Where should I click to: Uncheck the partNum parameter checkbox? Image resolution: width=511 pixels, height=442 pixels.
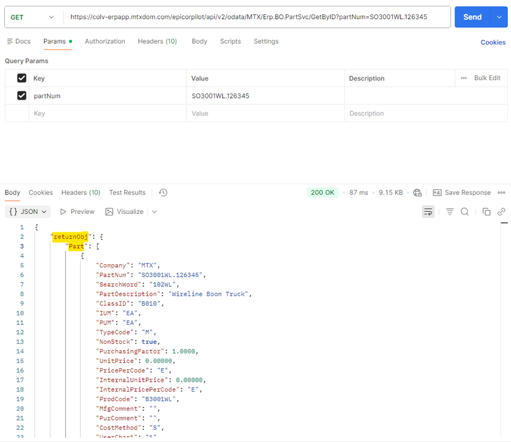coord(21,95)
